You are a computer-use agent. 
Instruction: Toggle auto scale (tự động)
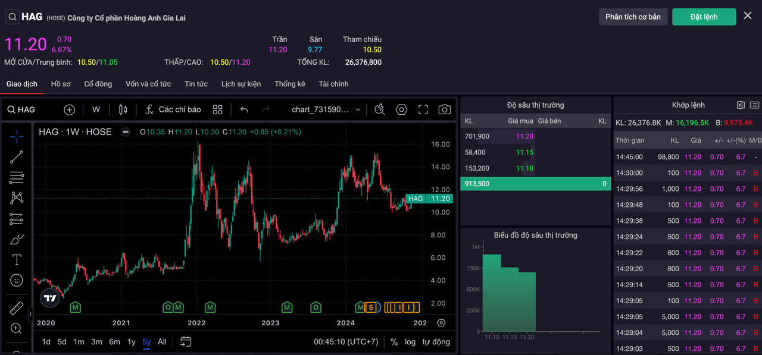pyautogui.click(x=436, y=342)
